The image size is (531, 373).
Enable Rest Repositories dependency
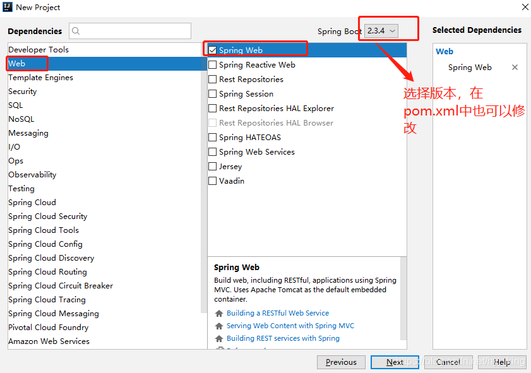point(212,79)
